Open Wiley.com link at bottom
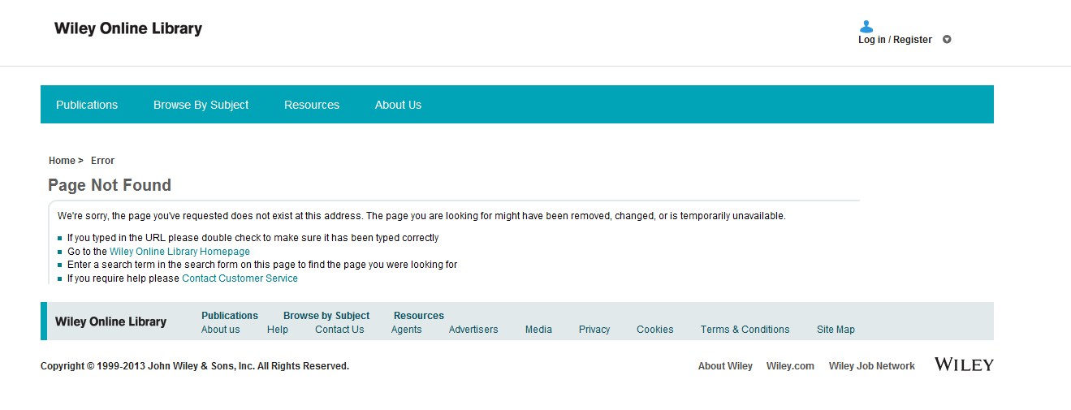The image size is (1071, 410). [x=790, y=366]
